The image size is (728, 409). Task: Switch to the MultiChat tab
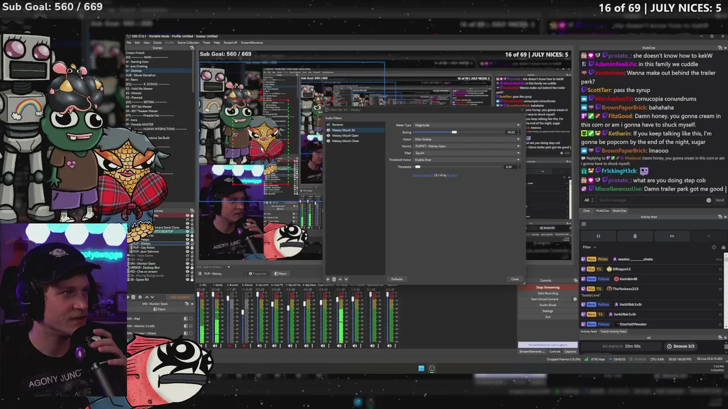click(602, 211)
